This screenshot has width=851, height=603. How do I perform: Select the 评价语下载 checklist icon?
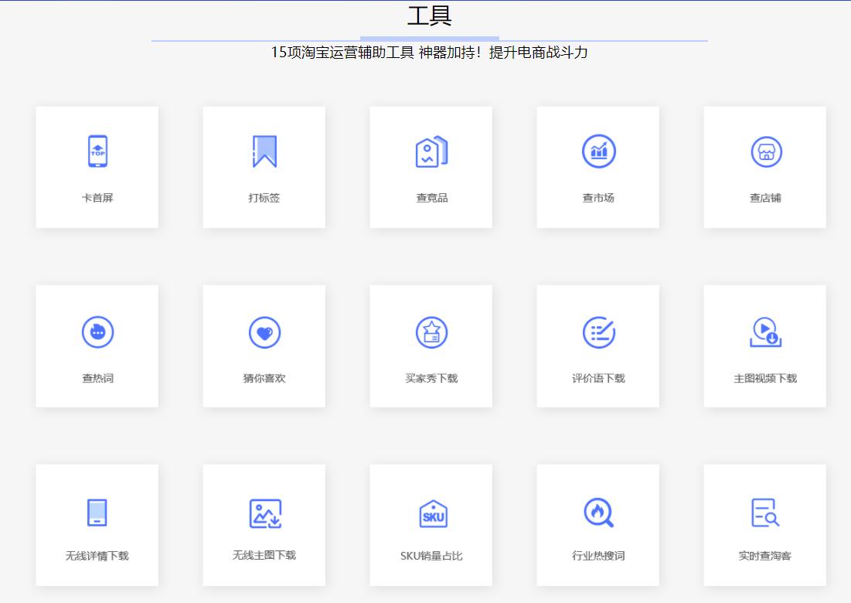(x=598, y=331)
